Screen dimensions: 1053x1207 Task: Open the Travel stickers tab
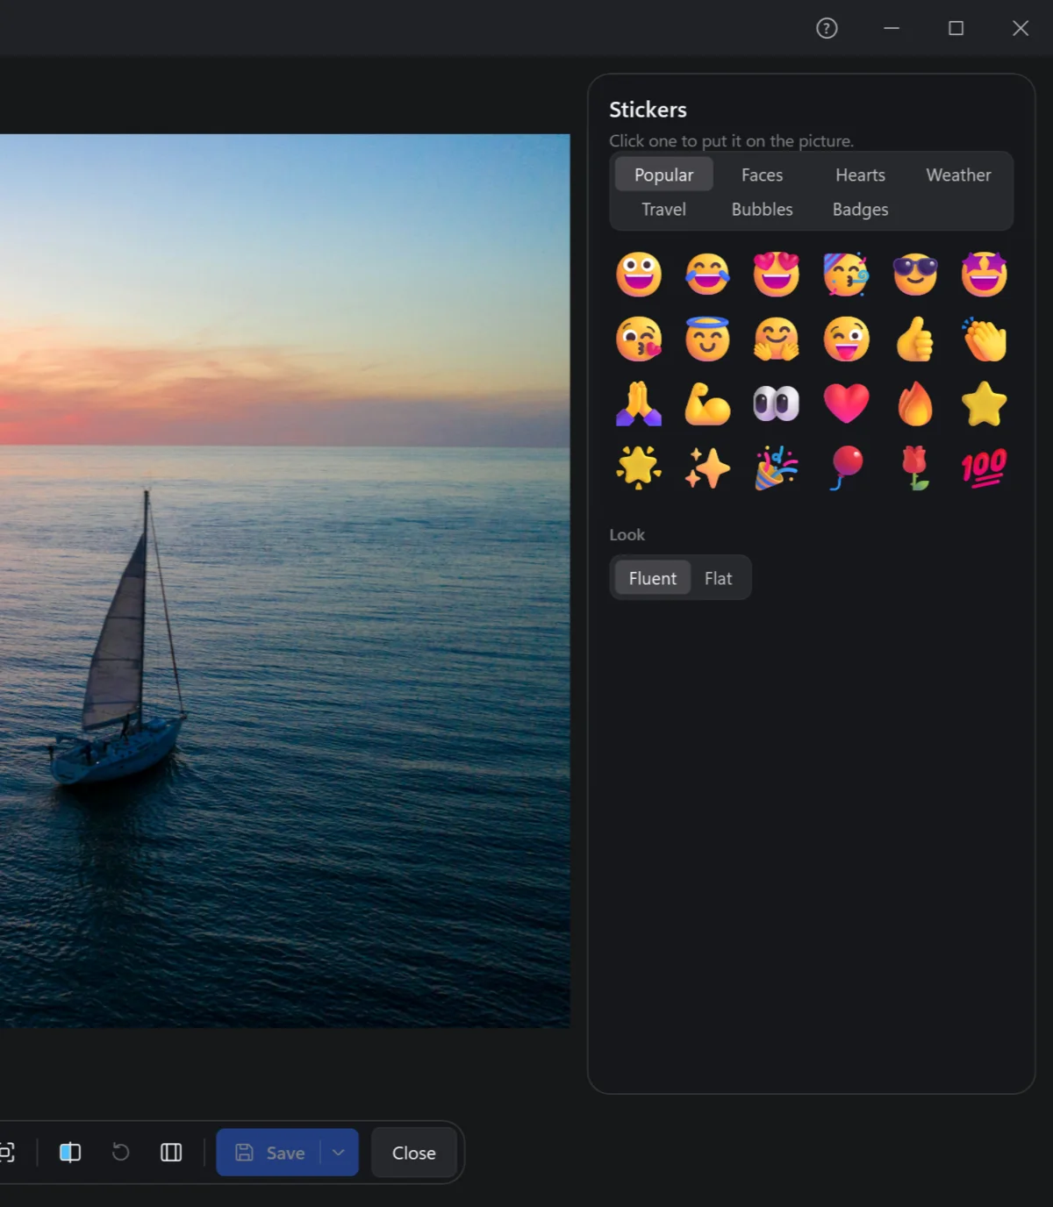663,209
